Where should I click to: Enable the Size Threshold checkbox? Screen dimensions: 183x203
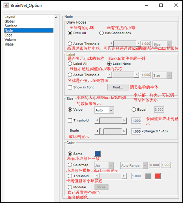[70, 120]
